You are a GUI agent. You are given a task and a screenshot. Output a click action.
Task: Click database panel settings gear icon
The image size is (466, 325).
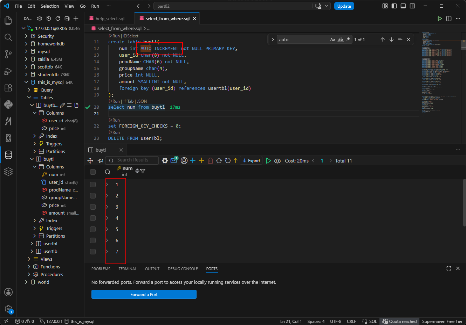tap(40, 19)
